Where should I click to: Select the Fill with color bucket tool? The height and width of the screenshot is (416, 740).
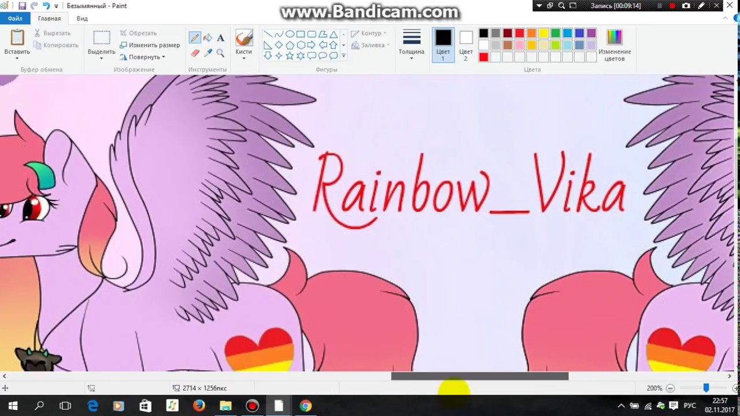click(208, 38)
